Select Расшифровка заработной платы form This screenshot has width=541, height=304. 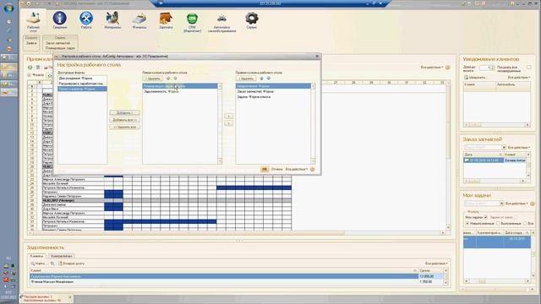pos(82,84)
